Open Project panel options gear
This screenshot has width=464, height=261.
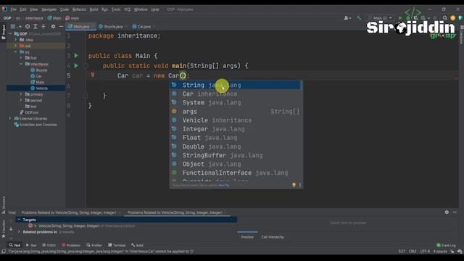tap(53, 27)
